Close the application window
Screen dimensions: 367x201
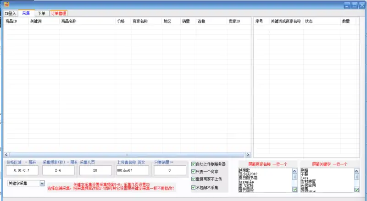tap(362, 5)
